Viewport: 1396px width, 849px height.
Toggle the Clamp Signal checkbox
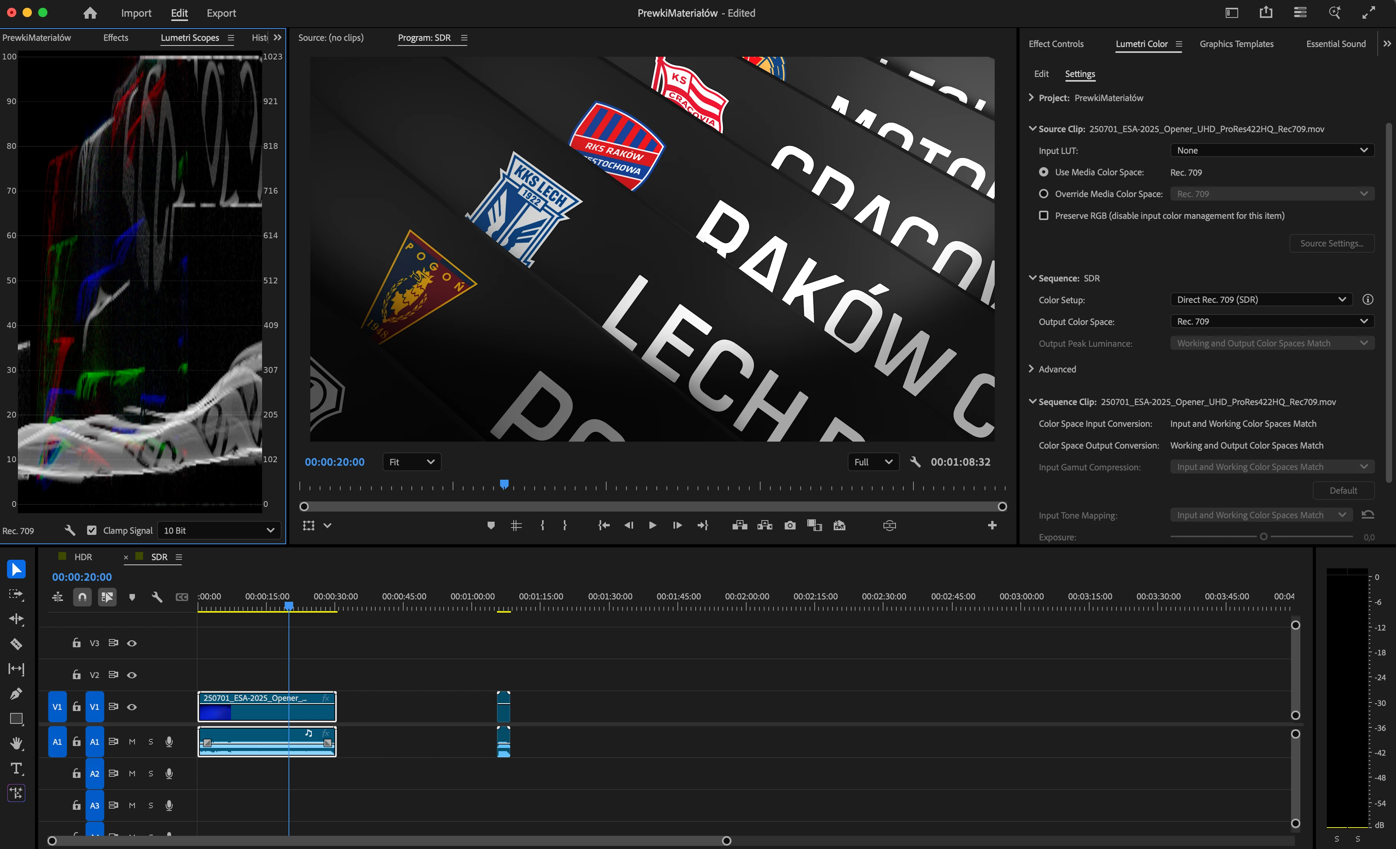click(x=92, y=531)
